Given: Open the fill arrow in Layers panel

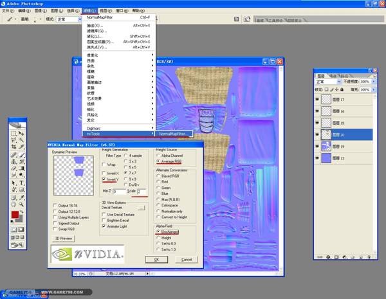Looking at the screenshot, I should coord(374,90).
